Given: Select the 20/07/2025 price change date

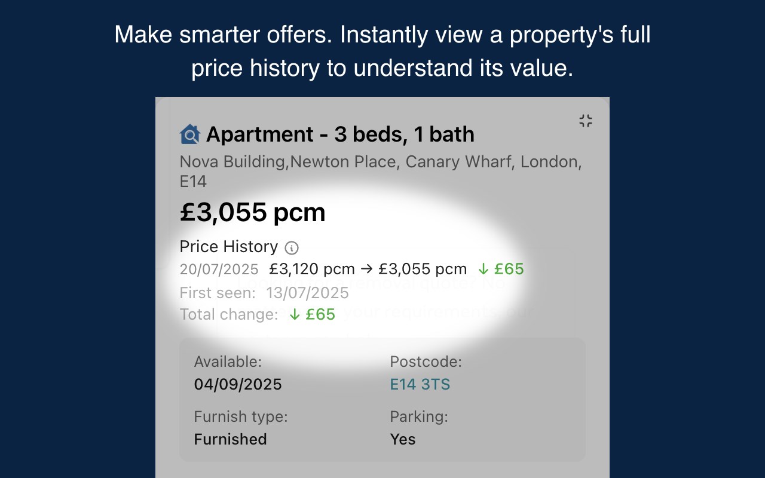Looking at the screenshot, I should tap(219, 269).
